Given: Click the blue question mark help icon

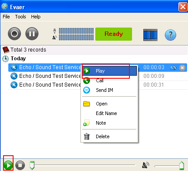Looking at the screenshot, I should (171, 35).
